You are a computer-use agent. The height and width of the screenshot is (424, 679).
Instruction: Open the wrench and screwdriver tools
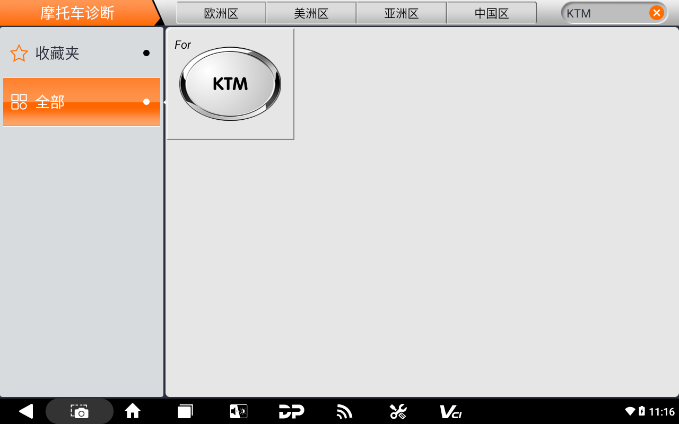[398, 411]
